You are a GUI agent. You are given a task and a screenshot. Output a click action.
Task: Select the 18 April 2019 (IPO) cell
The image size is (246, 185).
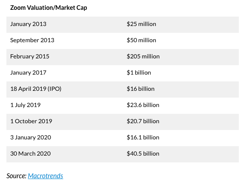tap(35, 89)
